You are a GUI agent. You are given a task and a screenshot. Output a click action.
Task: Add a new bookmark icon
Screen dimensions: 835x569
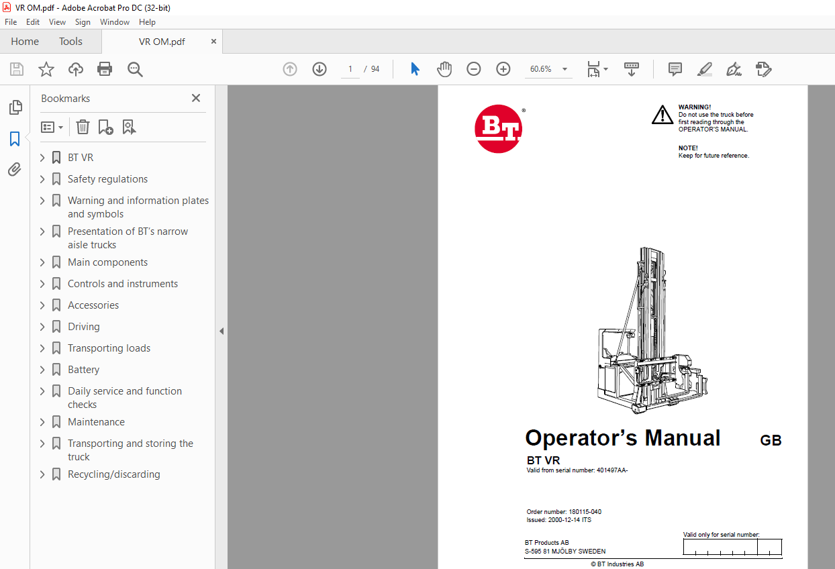coord(105,127)
